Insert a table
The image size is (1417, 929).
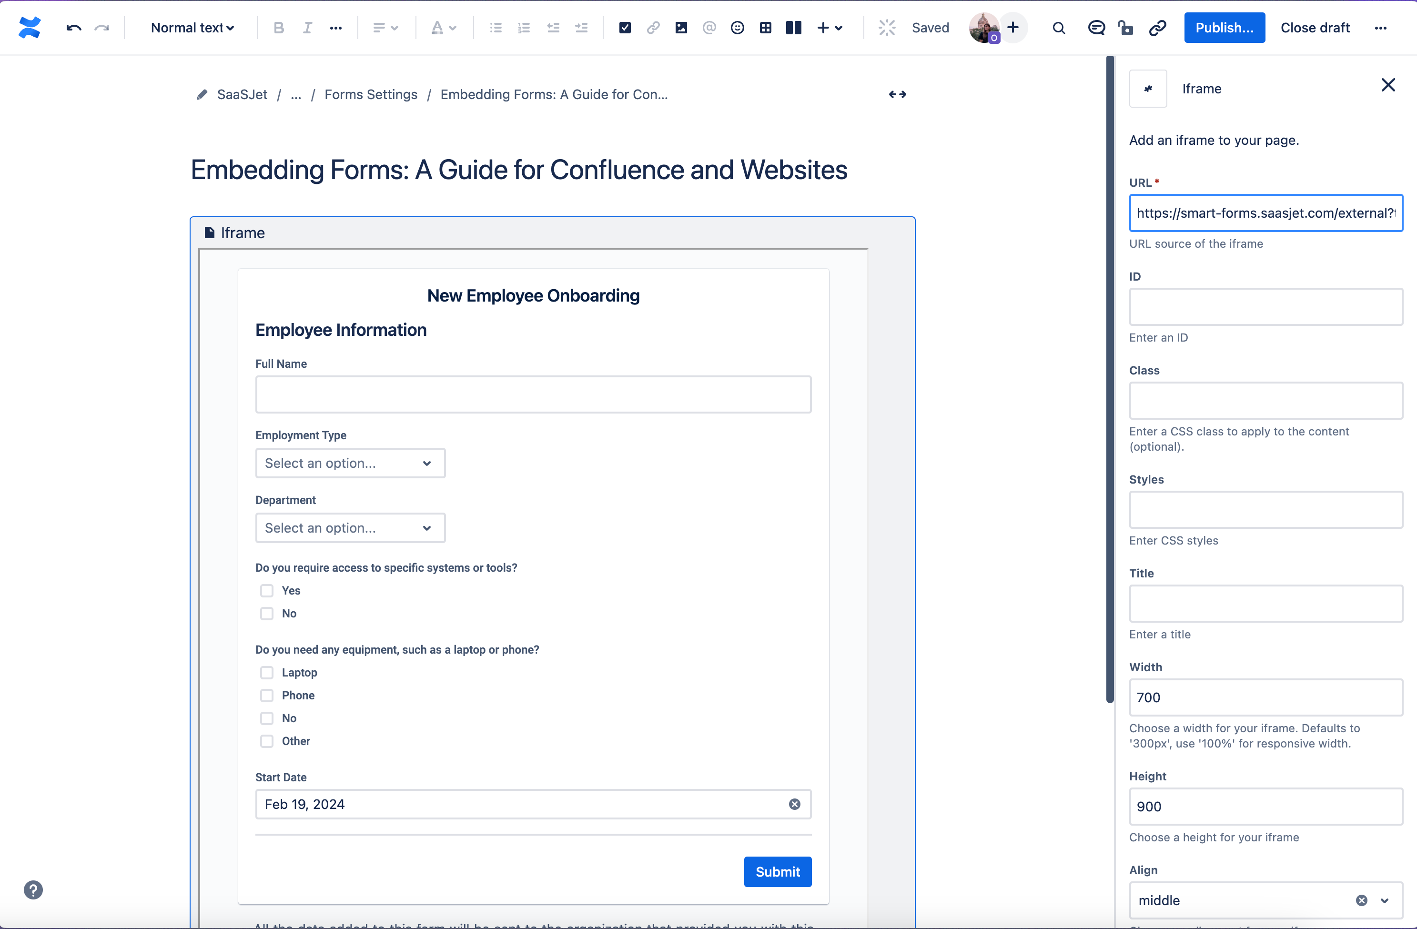[766, 27]
